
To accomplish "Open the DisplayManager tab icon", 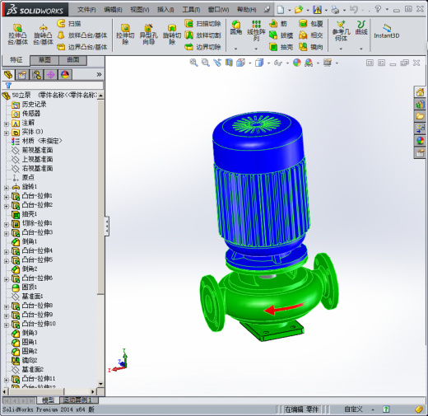I will pyautogui.click(x=65, y=74).
